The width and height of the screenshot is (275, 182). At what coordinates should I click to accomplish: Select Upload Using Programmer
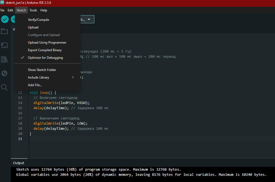48,43
